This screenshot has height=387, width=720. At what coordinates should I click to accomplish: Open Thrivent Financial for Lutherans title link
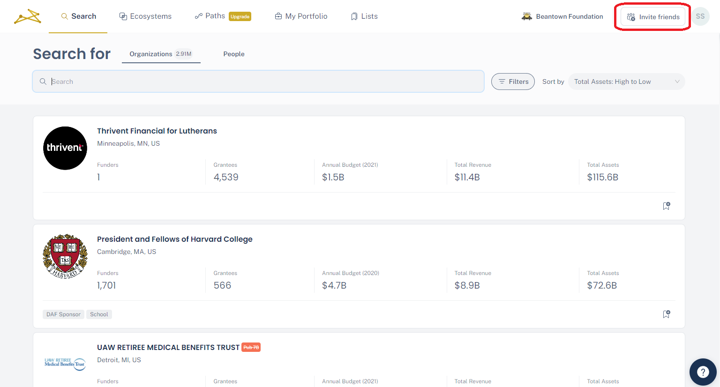coord(157,131)
